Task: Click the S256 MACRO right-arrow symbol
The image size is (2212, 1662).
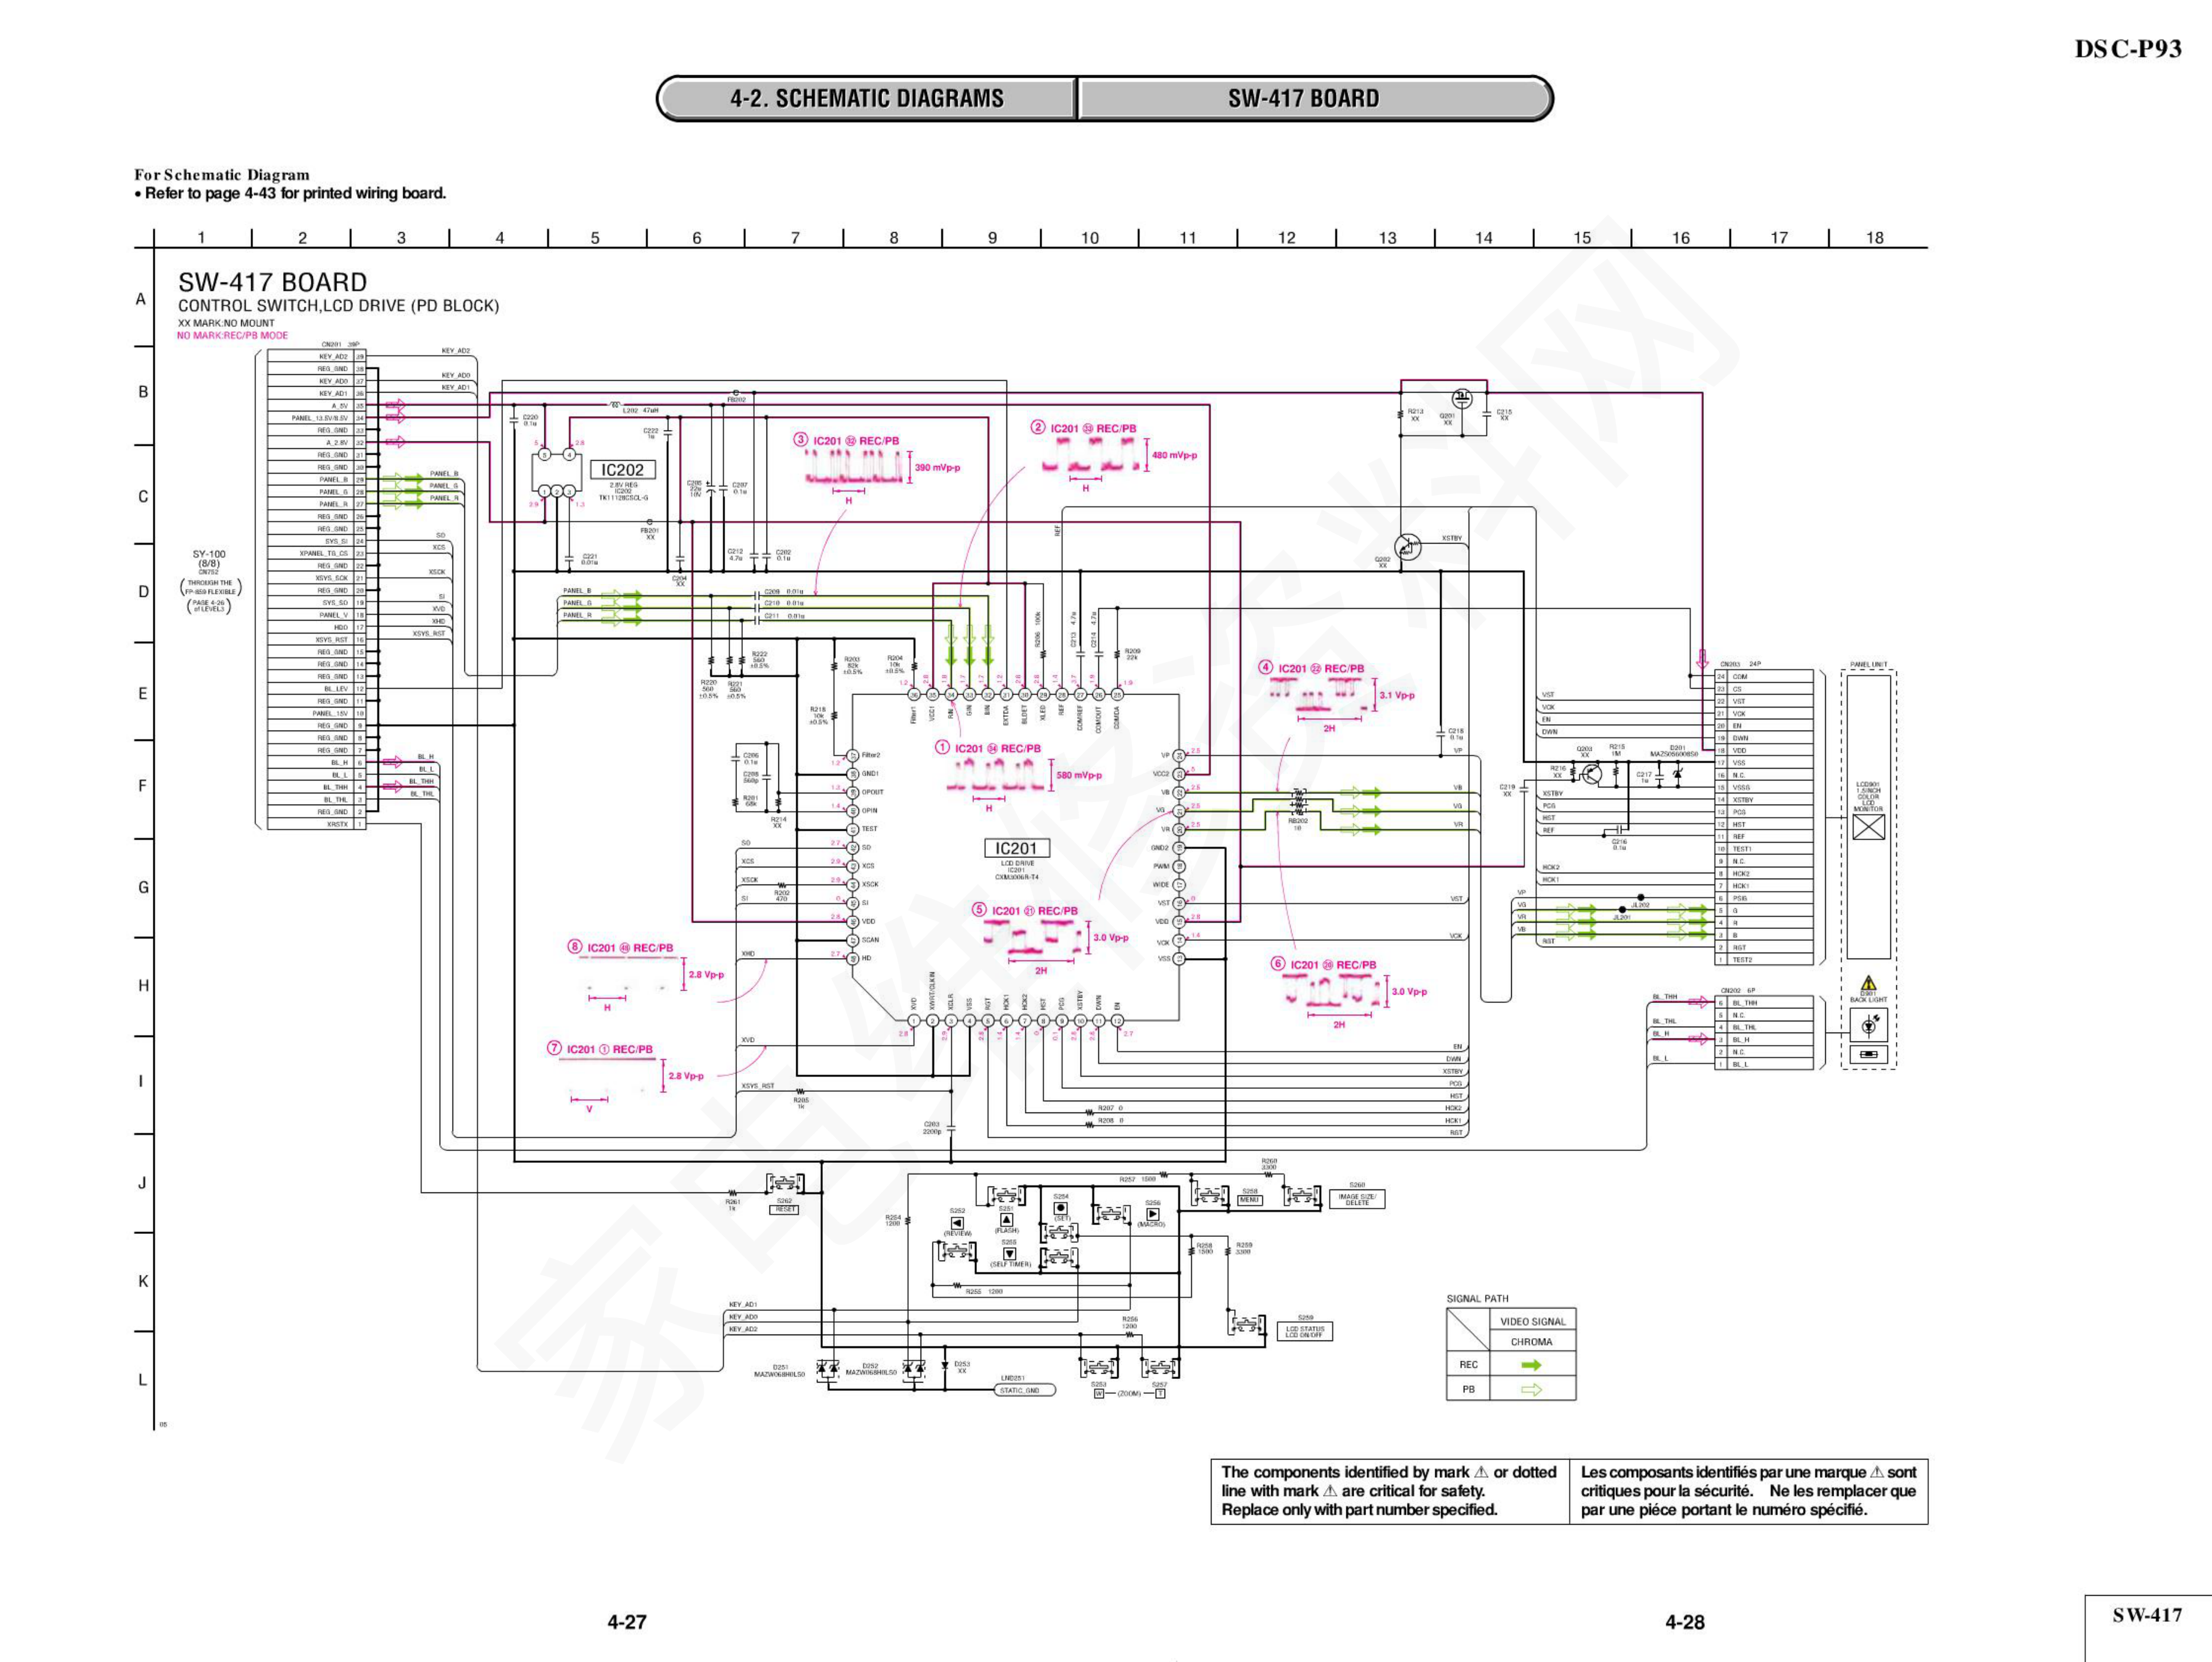Action: coord(1152,1214)
